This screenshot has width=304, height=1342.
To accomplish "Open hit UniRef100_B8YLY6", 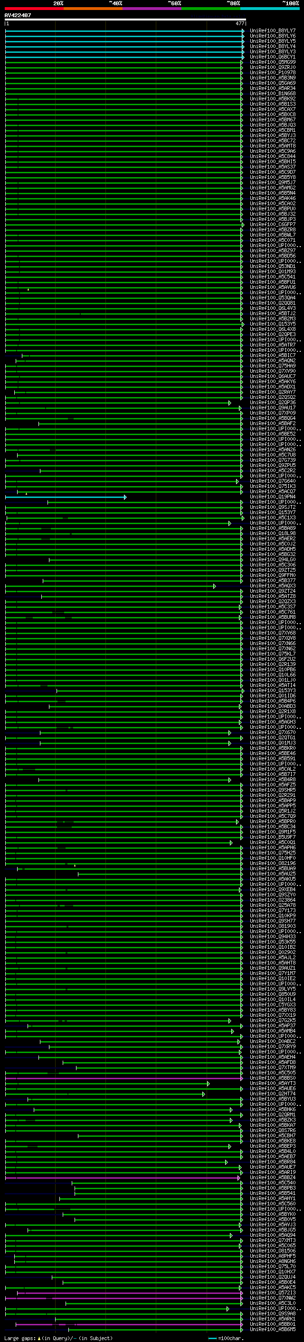I will point(272,36).
